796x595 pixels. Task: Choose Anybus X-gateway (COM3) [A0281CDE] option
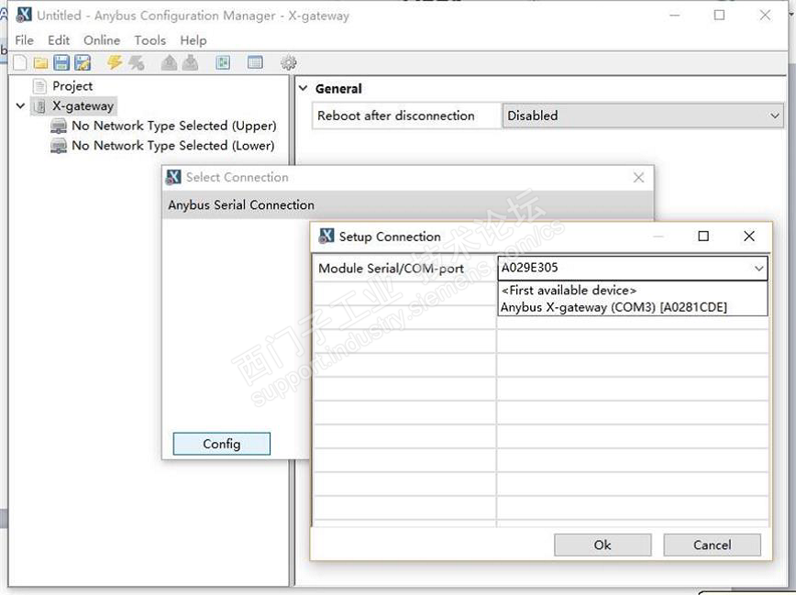[x=632, y=307]
